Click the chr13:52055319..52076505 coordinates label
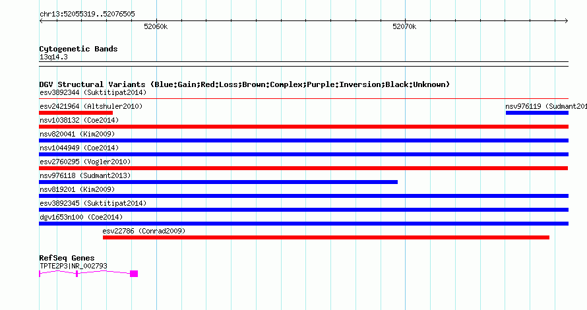The height and width of the screenshot is (310, 587). coord(87,15)
